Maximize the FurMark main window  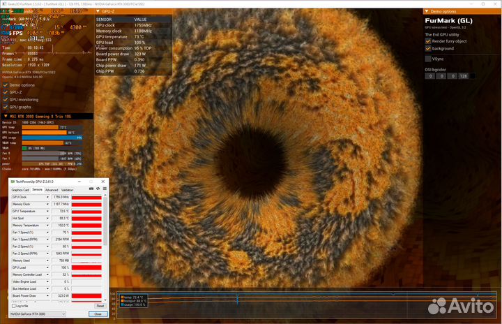(x=483, y=4)
